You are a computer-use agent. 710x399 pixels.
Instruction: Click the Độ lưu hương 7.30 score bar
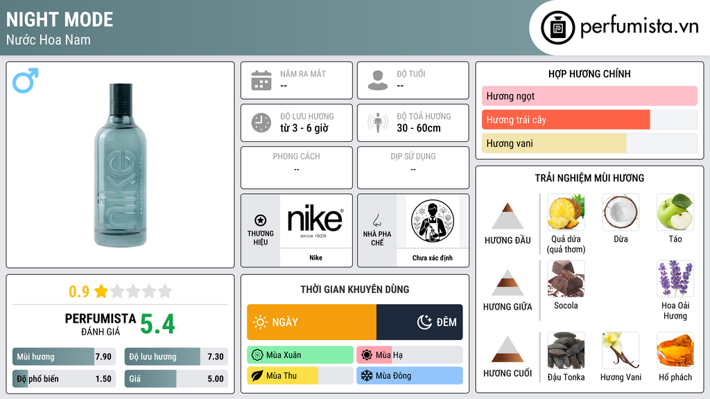pyautogui.click(x=176, y=357)
